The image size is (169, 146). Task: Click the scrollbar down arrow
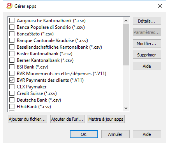pos(126,108)
